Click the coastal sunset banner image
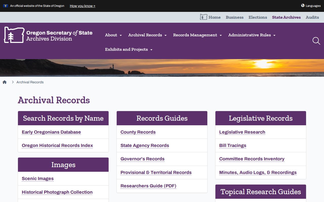324x202 pixels. (162, 68)
